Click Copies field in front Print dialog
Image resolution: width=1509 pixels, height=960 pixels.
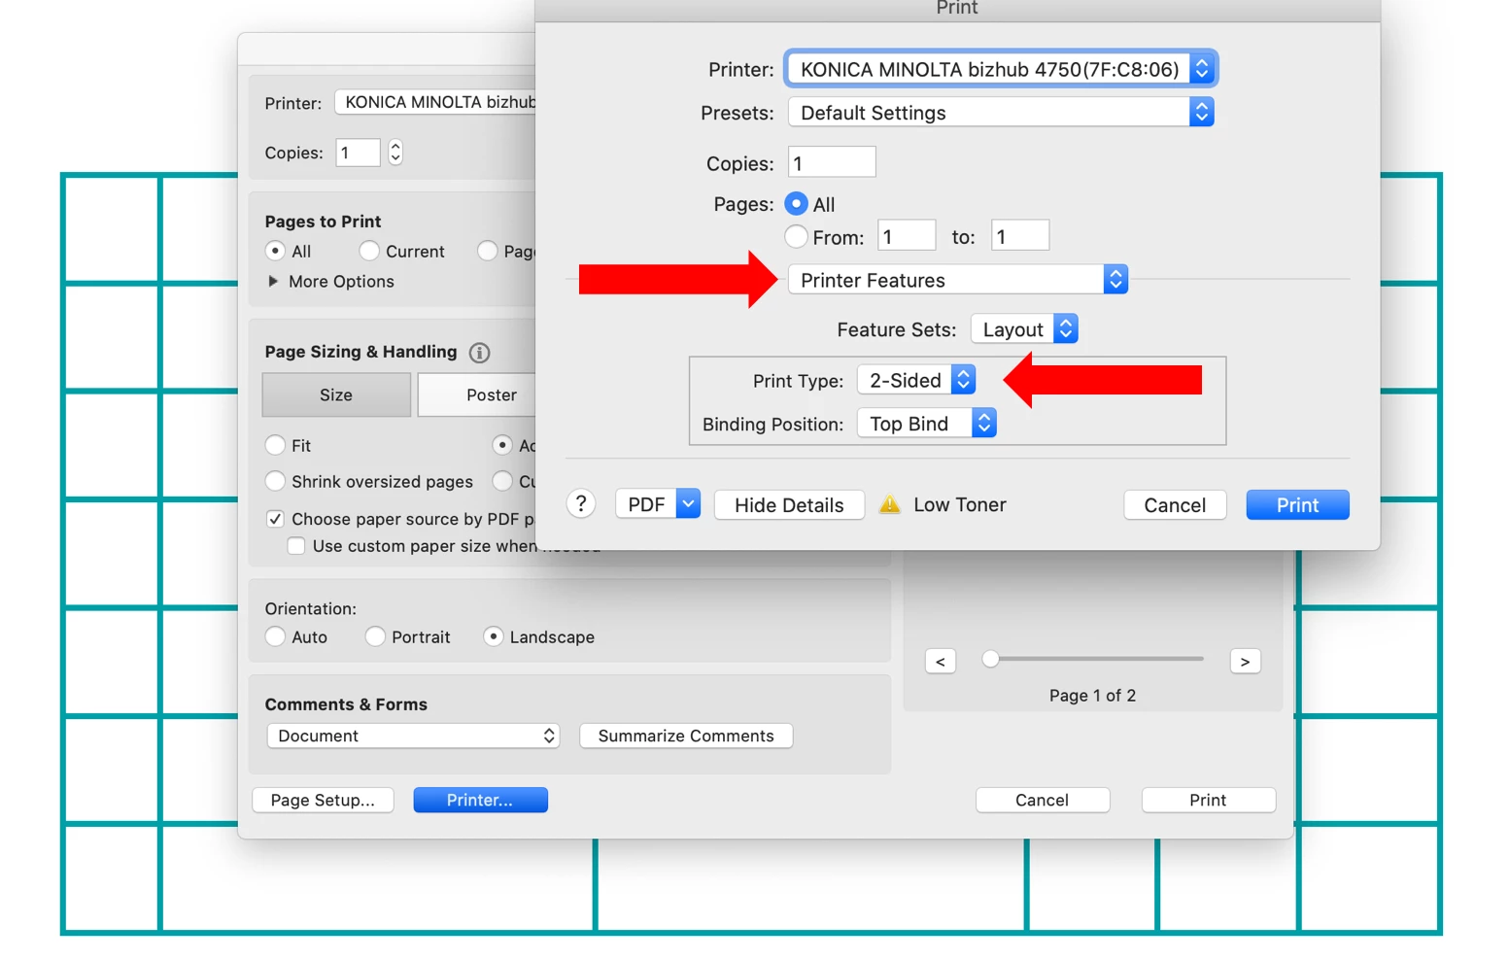point(832,162)
